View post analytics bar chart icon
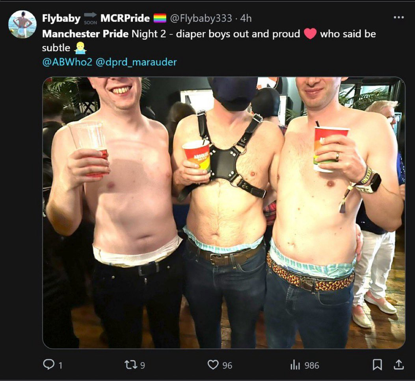The height and width of the screenshot is (381, 415). coord(295,365)
